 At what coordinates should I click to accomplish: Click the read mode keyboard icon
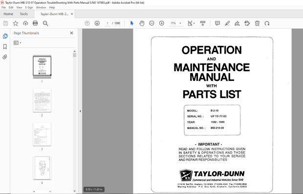pos(203,23)
